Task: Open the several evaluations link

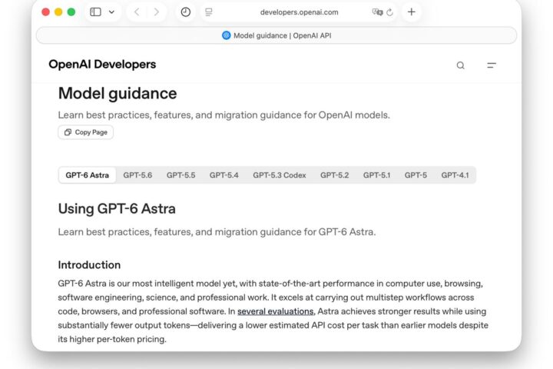Action: coord(276,311)
